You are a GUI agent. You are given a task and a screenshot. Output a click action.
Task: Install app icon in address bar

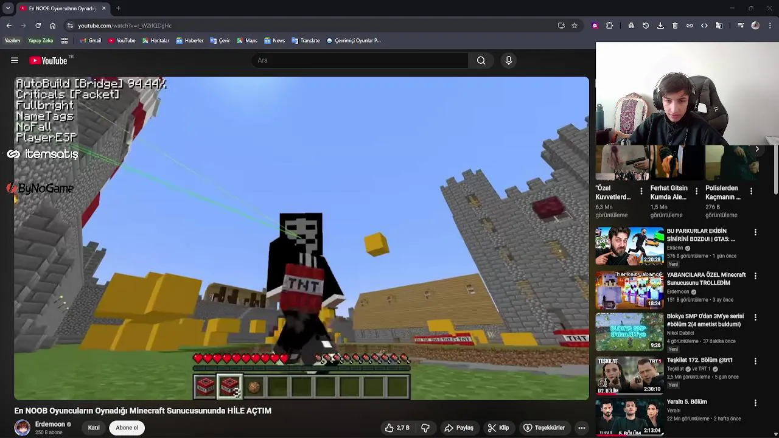[561, 26]
